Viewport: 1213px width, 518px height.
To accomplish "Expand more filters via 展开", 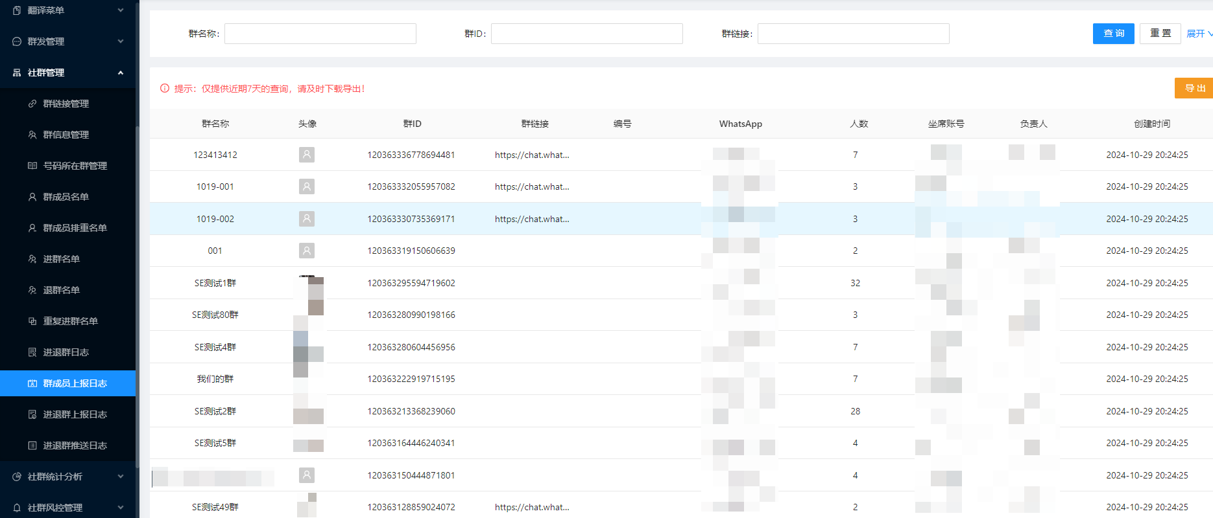I will [x=1199, y=34].
